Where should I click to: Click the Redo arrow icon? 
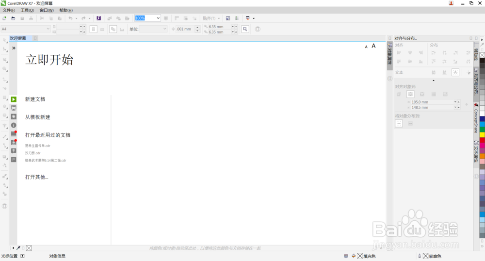point(83,18)
